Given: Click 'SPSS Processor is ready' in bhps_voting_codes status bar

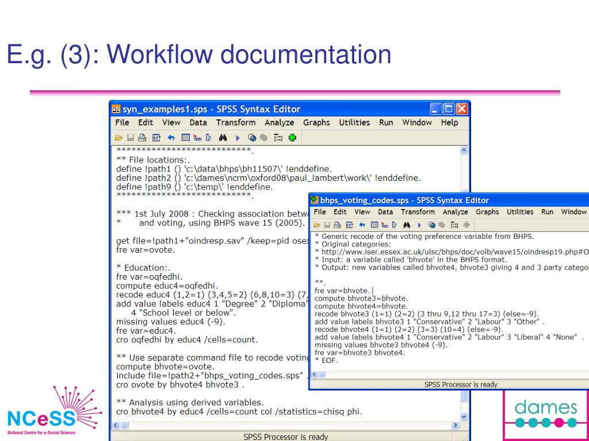Looking at the screenshot, I should tap(461, 384).
